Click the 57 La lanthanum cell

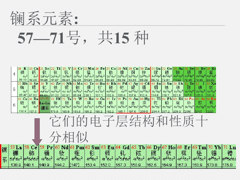coord(16,156)
